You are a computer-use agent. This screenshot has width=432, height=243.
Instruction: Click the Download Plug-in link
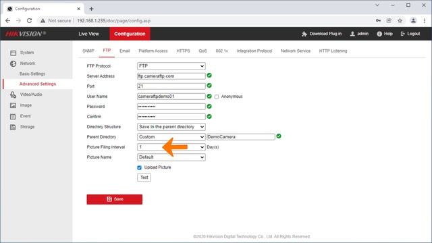(325, 34)
